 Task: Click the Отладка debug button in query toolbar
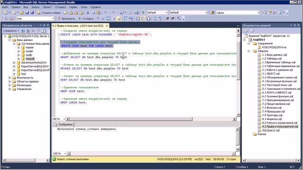(x=86, y=19)
